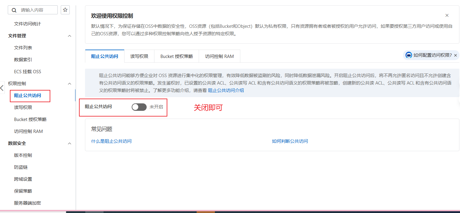The height and width of the screenshot is (213, 460).
Task: Open the Bucket 授权策略 tab
Action: pos(177,56)
